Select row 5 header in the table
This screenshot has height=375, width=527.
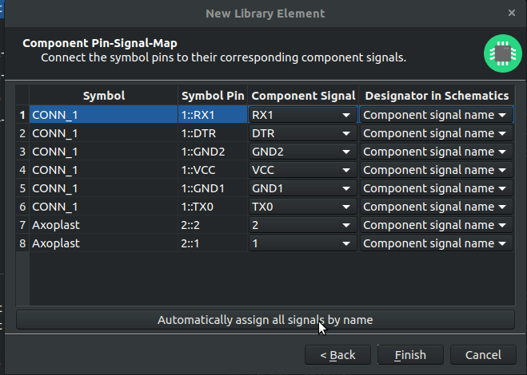click(x=22, y=188)
